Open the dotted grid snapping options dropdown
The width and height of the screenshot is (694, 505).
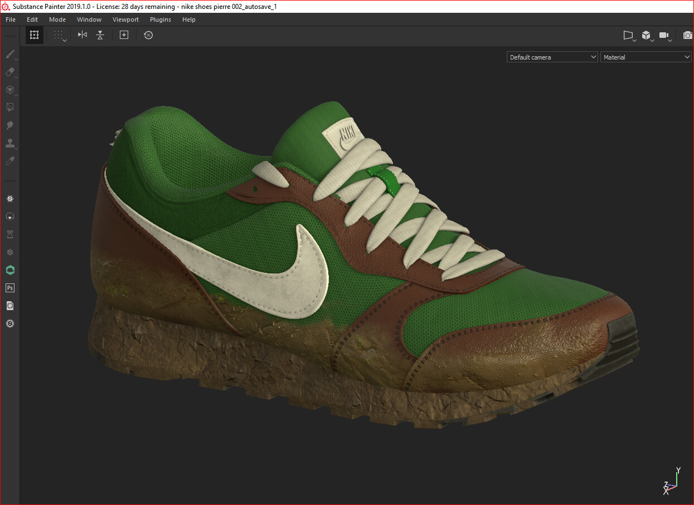[60, 36]
